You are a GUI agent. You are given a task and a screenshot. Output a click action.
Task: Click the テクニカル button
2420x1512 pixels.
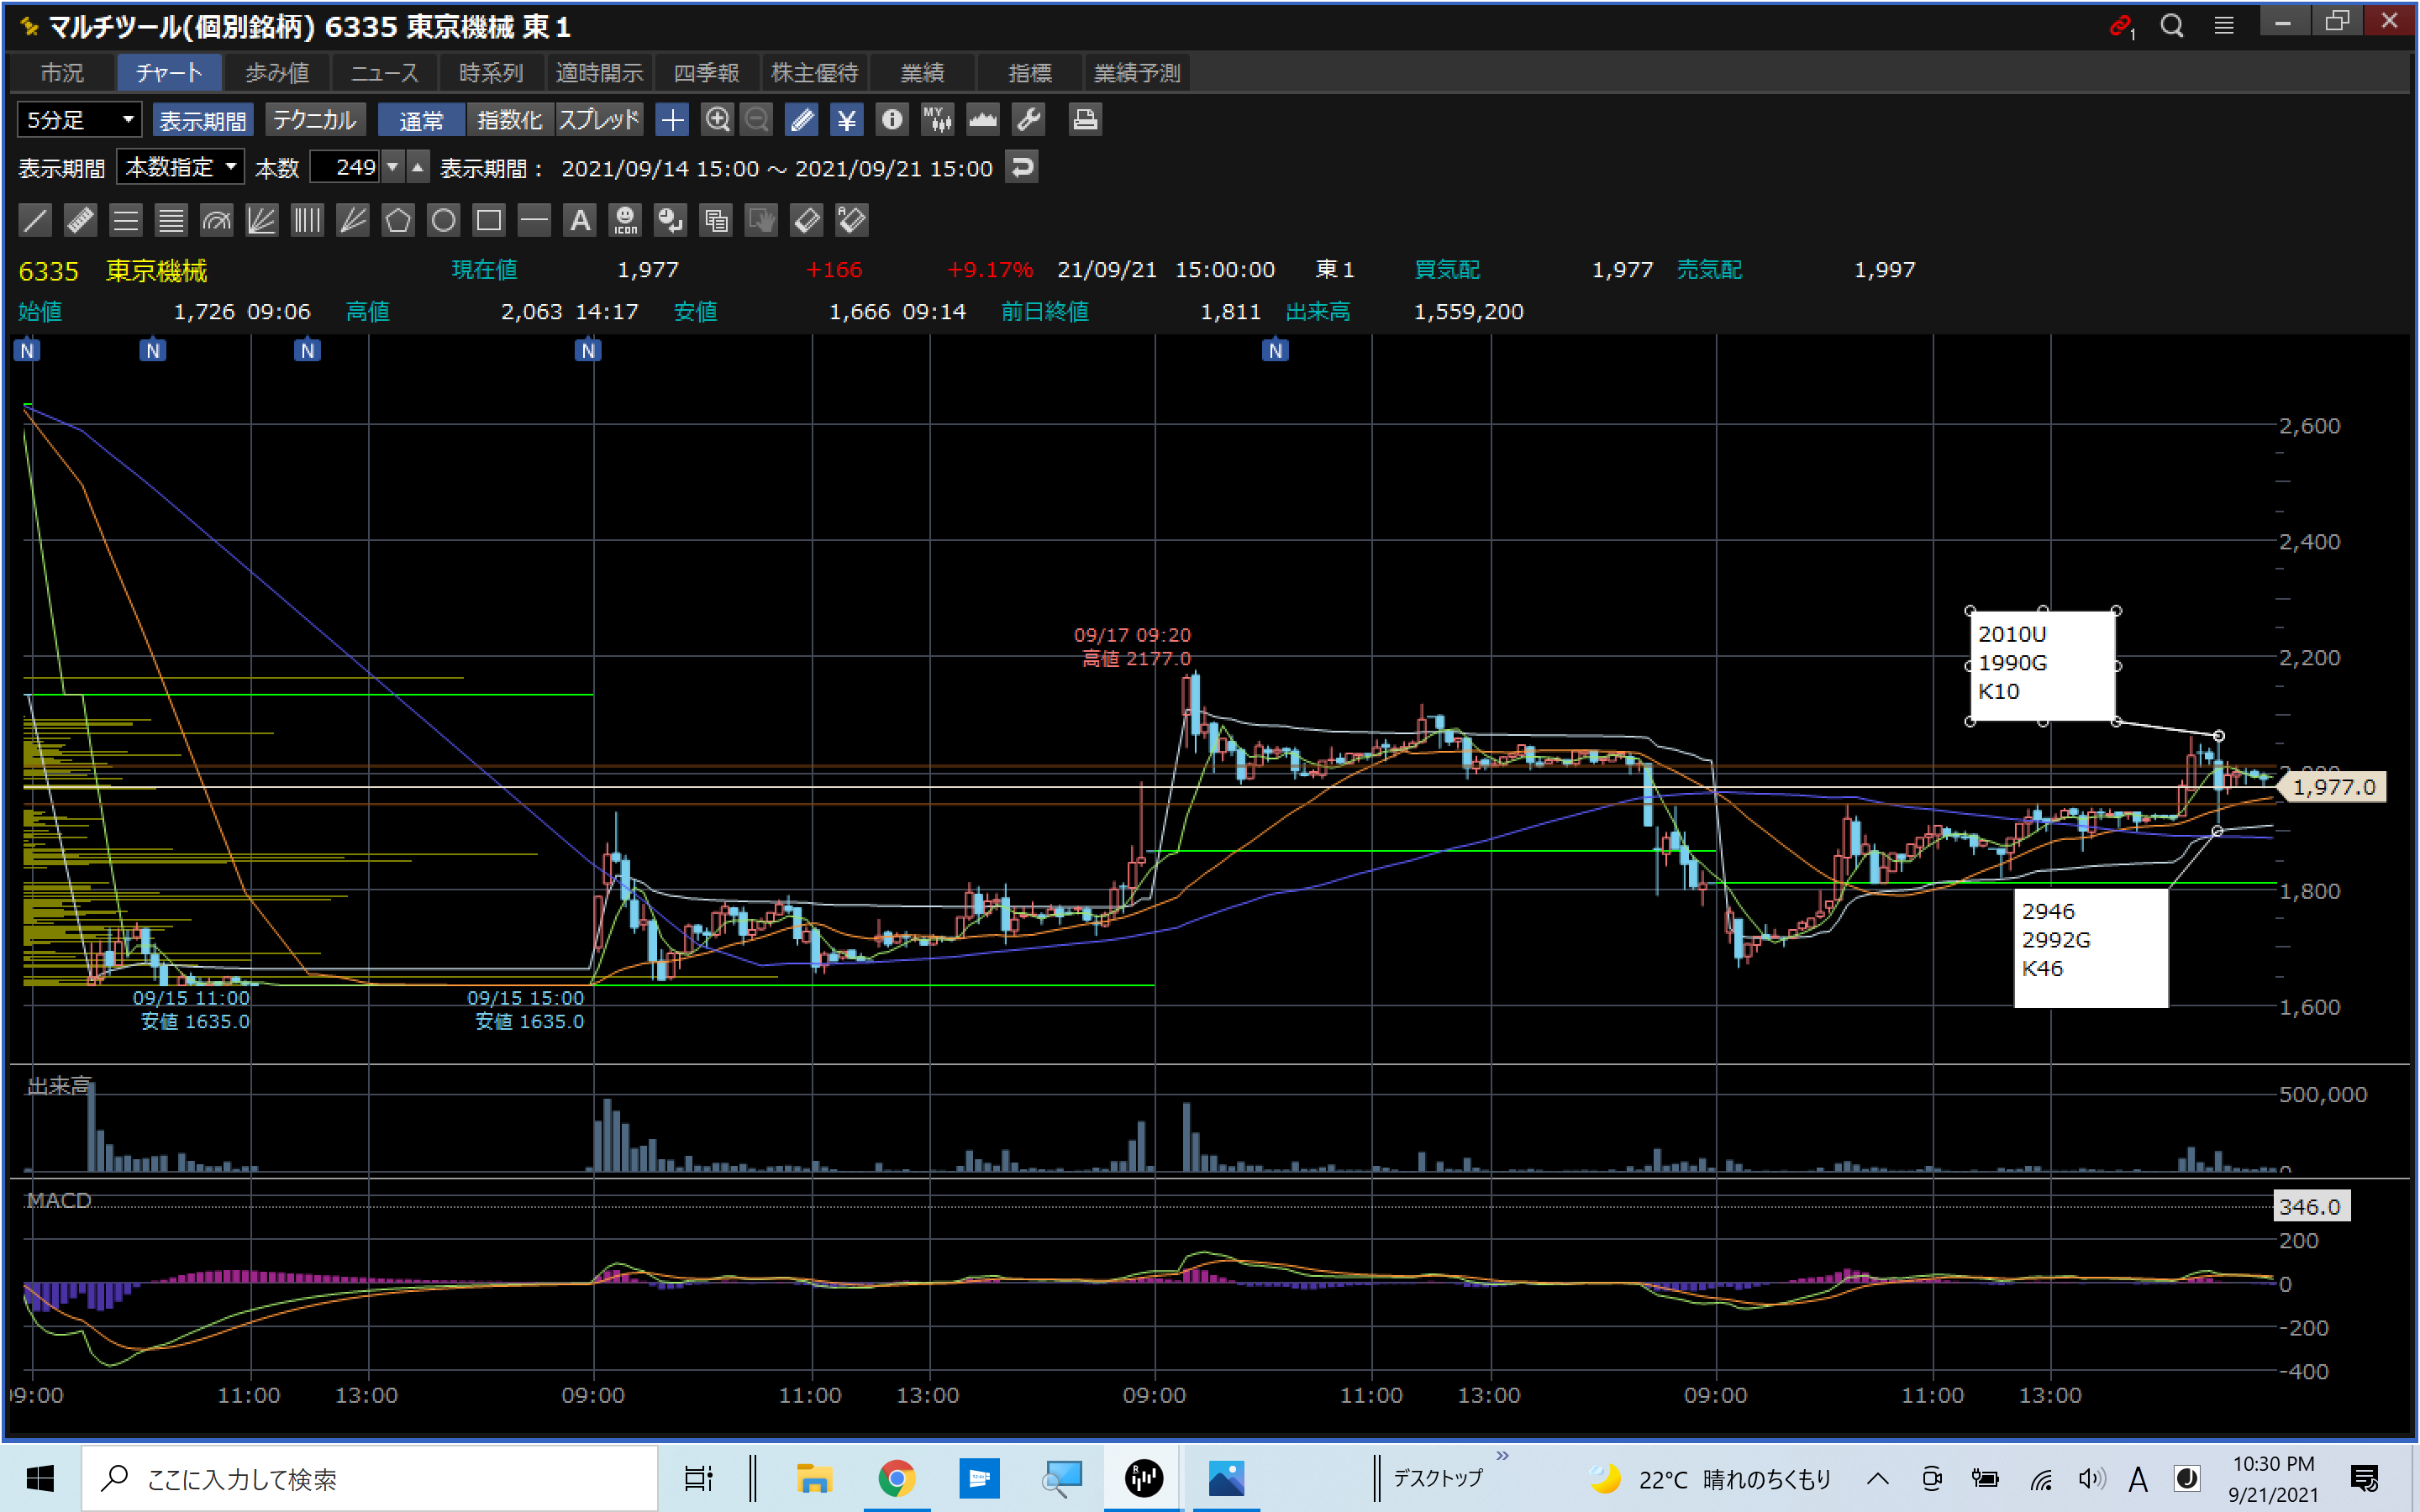[314, 120]
